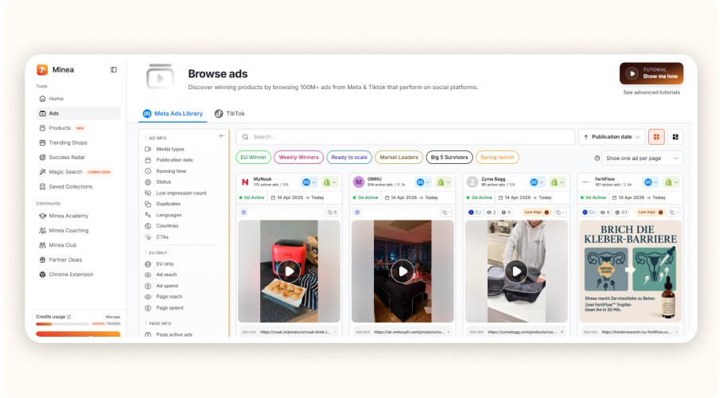Select the orange grid view button
Screen dimensions: 723x398
pyautogui.click(x=656, y=137)
